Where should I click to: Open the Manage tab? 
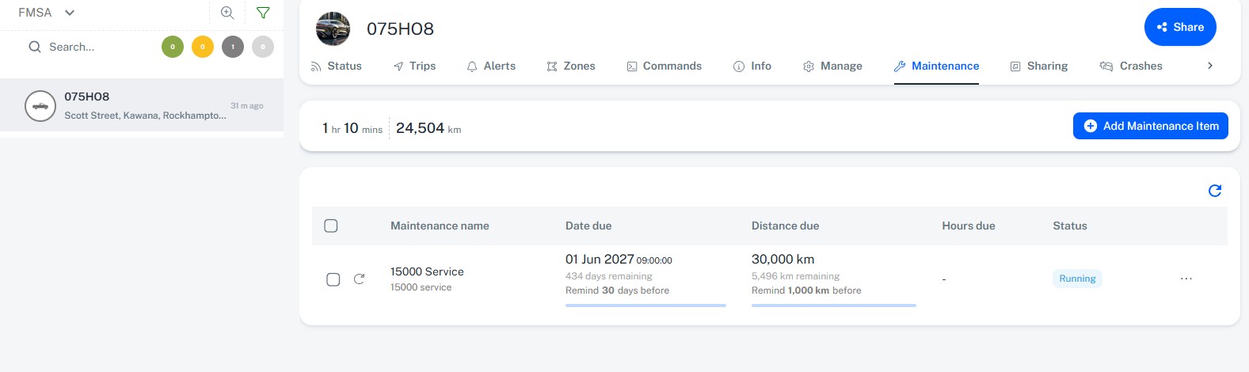pyautogui.click(x=832, y=66)
